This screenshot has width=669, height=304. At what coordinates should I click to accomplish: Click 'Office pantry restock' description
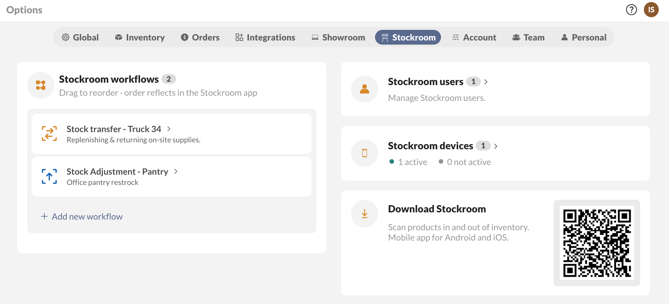102,183
